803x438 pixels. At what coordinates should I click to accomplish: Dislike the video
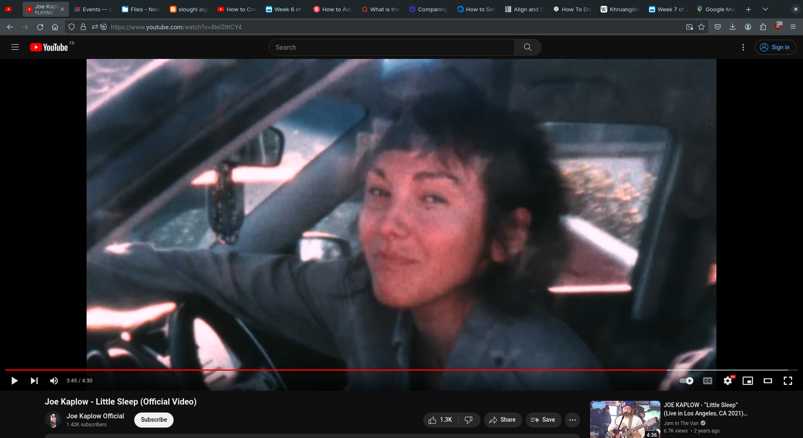point(469,420)
